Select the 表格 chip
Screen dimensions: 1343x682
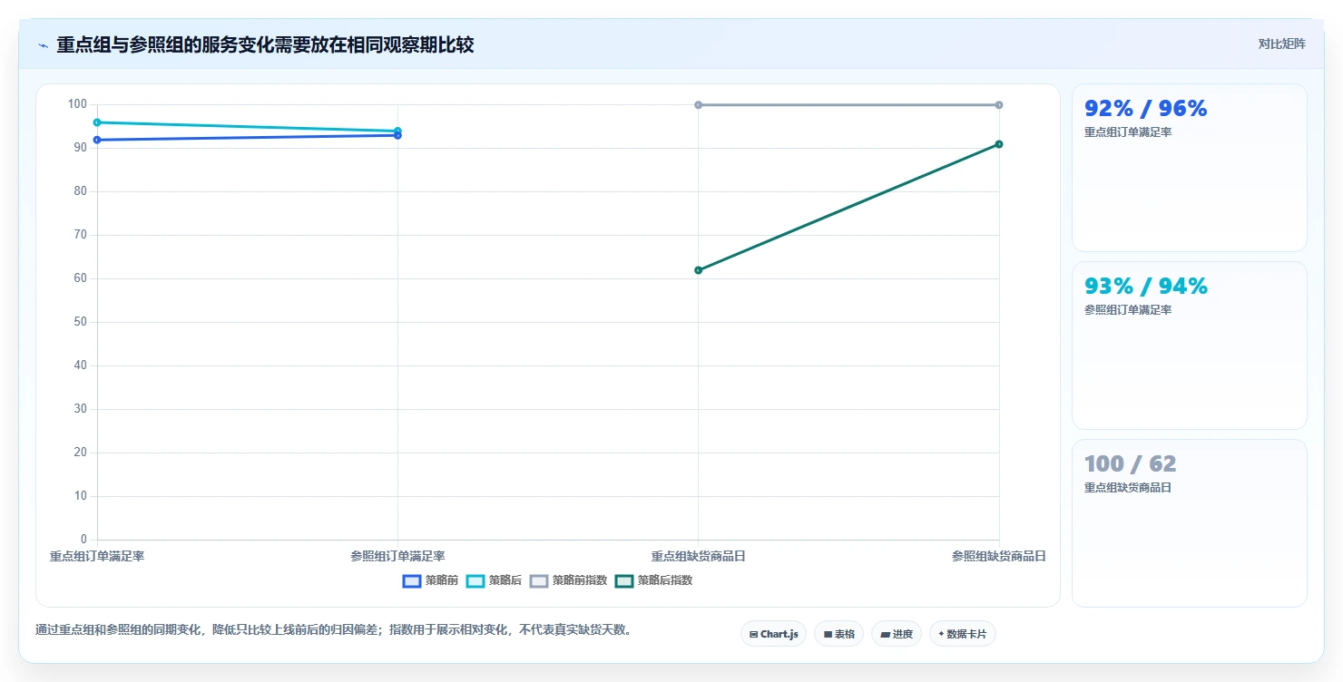tap(838, 634)
